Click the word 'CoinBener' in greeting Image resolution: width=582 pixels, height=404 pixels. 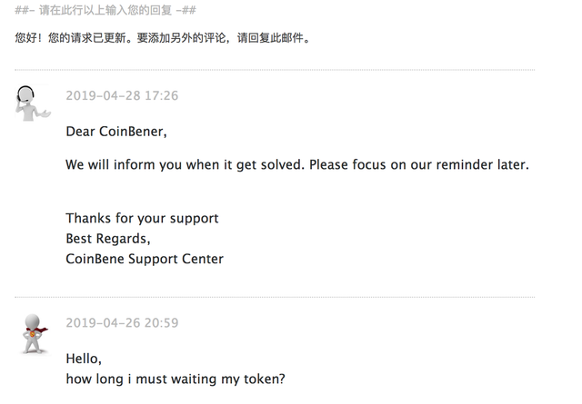tap(133, 132)
